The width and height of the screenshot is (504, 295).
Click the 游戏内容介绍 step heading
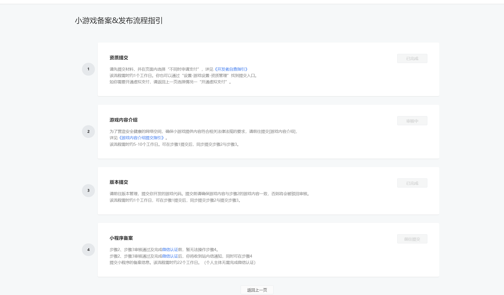pos(123,120)
